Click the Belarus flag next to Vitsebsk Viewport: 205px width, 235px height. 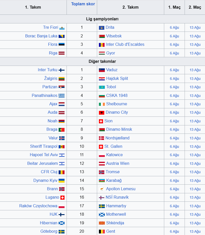102,36
